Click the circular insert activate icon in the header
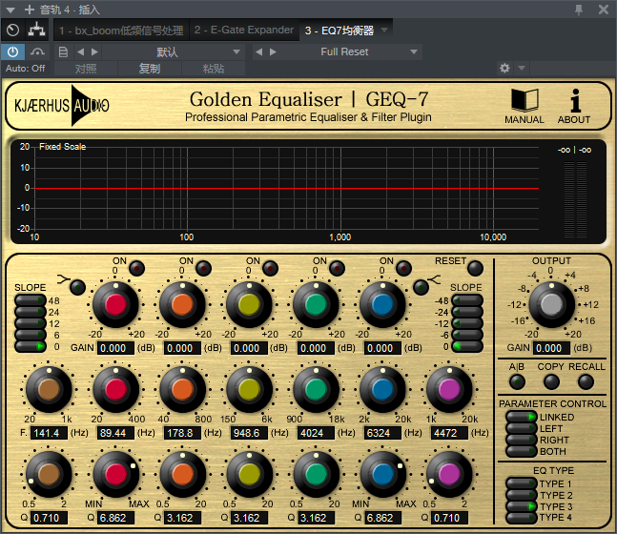This screenshot has width=617, height=534. [13, 30]
